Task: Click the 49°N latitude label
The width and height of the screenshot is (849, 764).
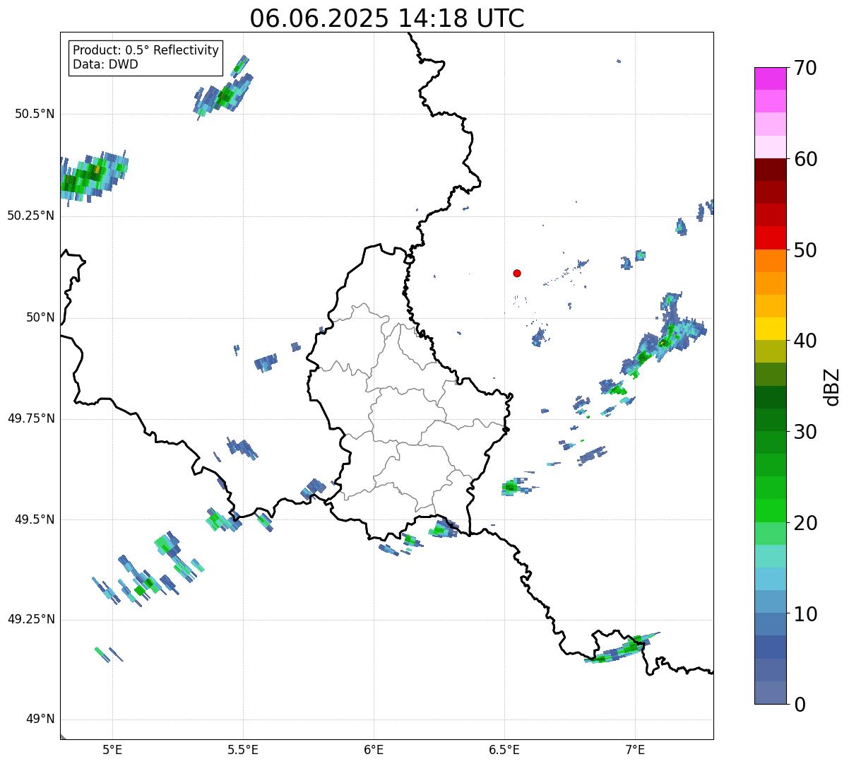Action: click(40, 719)
